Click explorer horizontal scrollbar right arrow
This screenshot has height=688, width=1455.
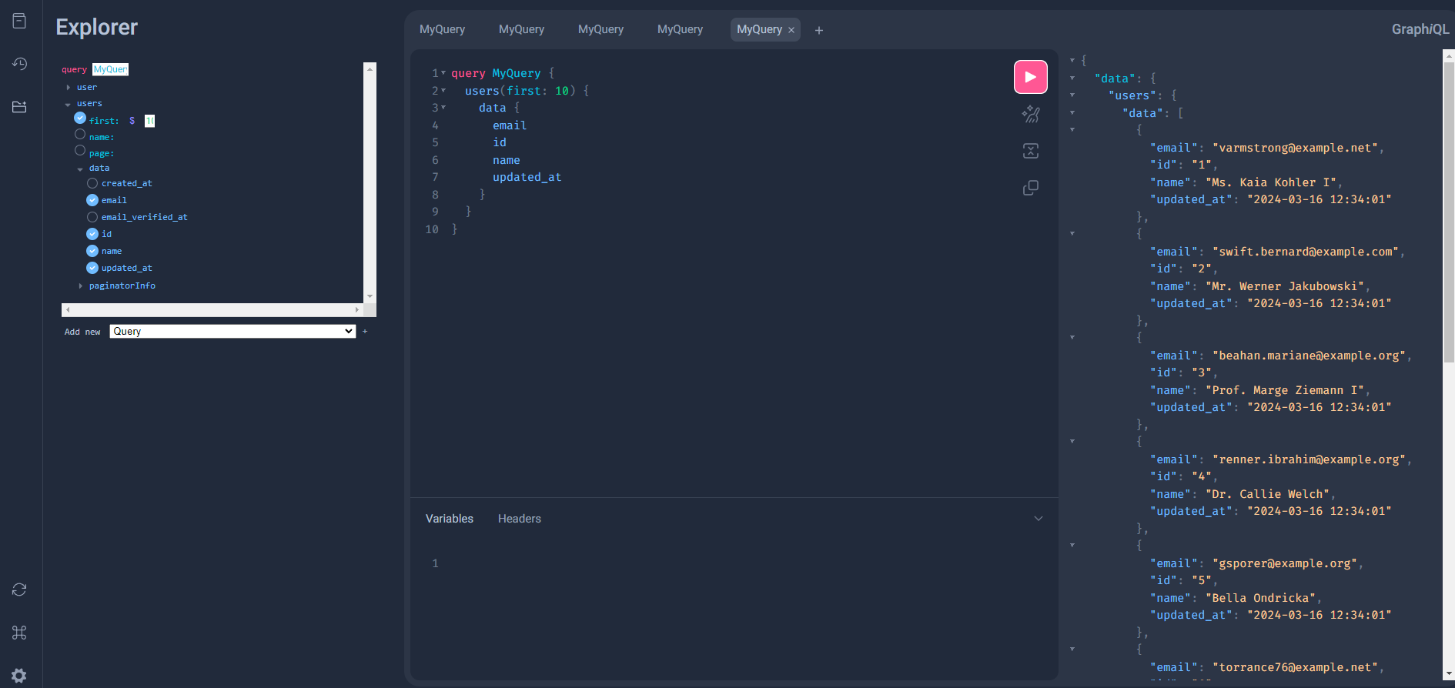357,309
